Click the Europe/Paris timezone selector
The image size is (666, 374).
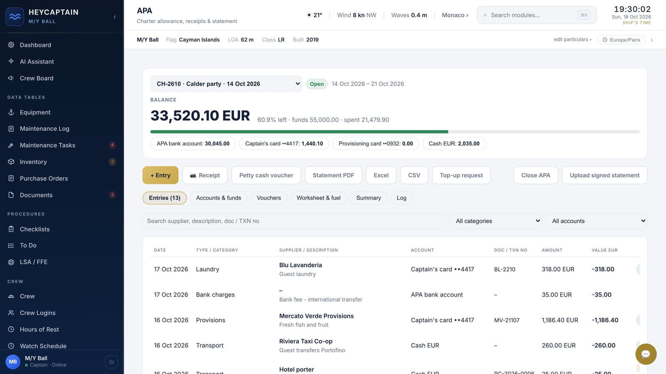[x=621, y=40]
